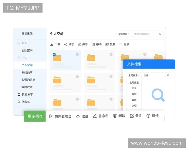Click the 请输入搜索内容 search input field
The height and width of the screenshot is (151, 189).
tap(145, 34)
